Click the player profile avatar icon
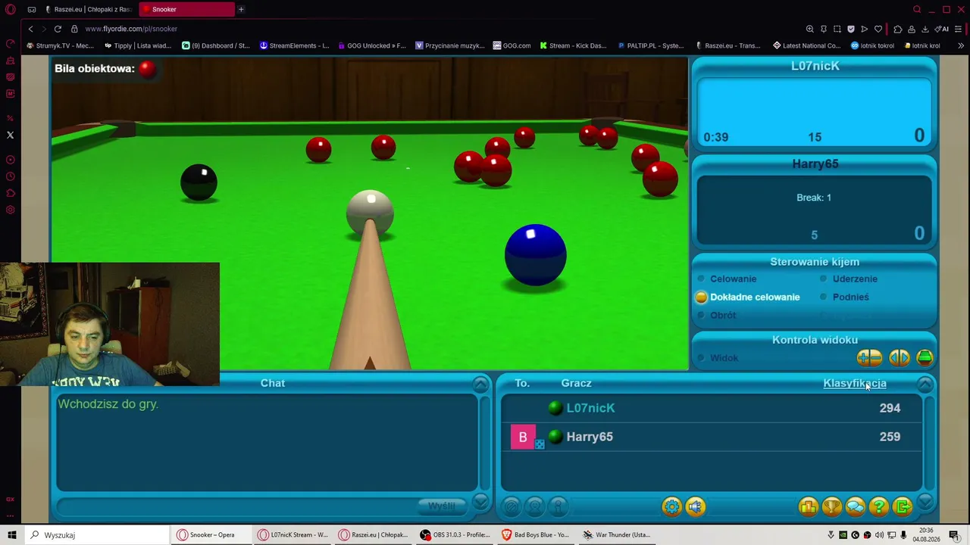 (535, 506)
